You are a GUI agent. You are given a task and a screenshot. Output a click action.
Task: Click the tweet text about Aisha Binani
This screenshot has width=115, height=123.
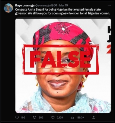point(63,11)
